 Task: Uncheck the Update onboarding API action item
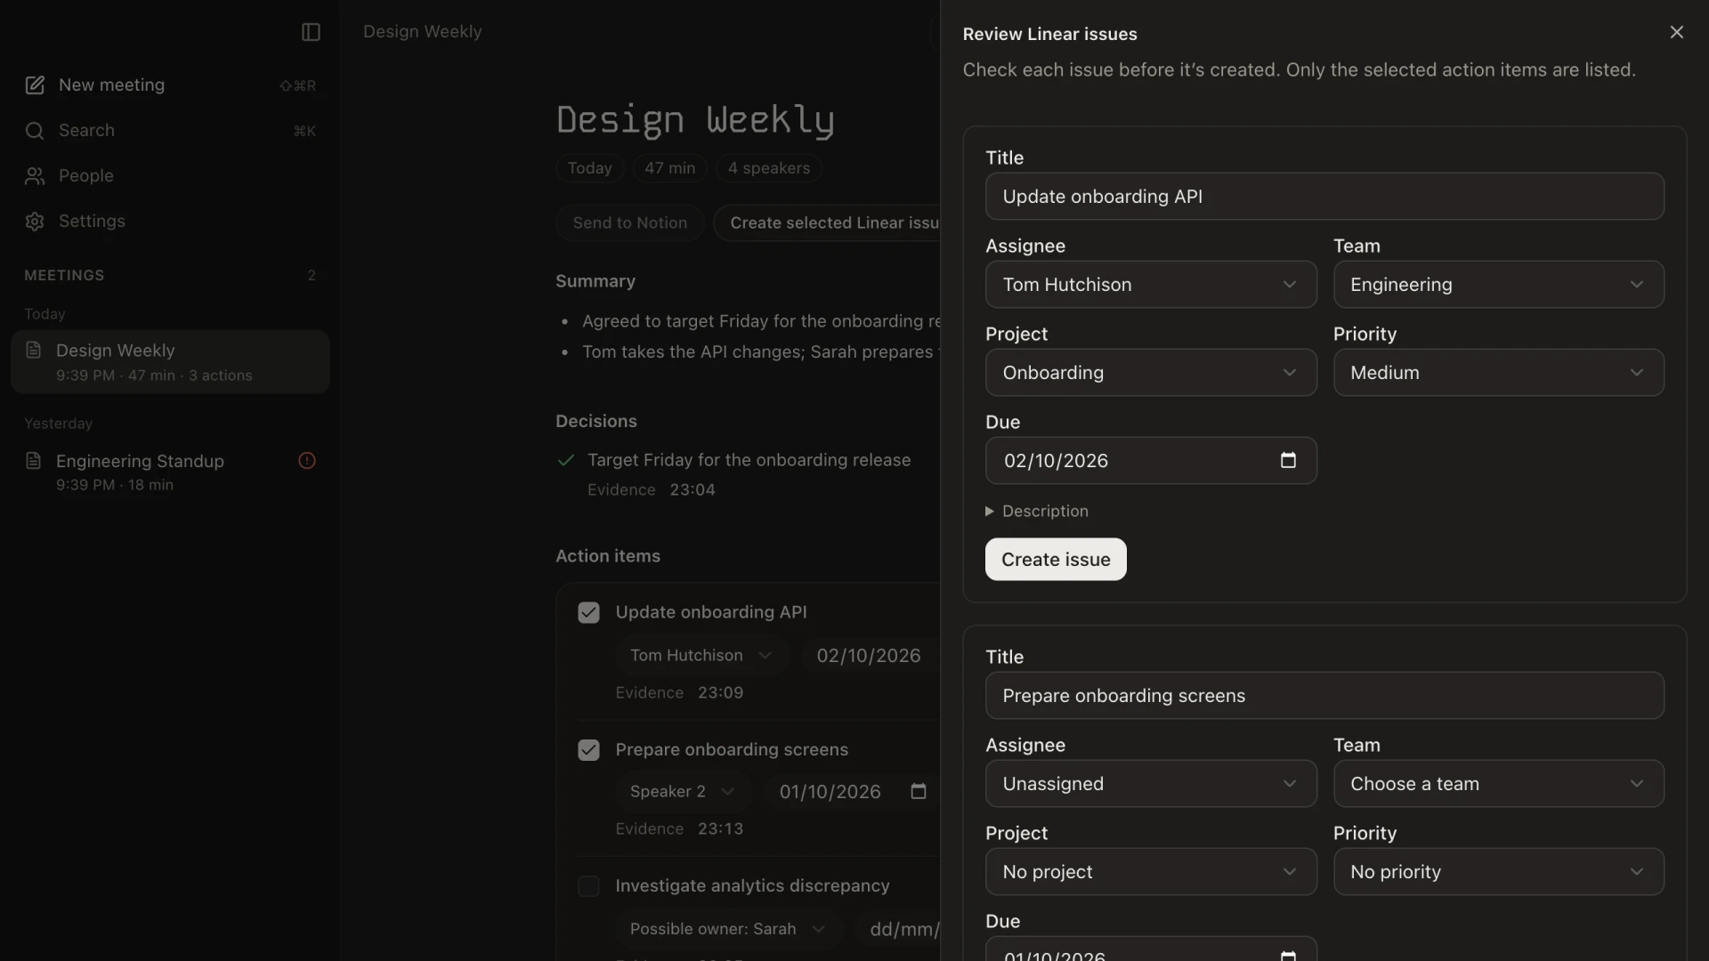pos(588,612)
